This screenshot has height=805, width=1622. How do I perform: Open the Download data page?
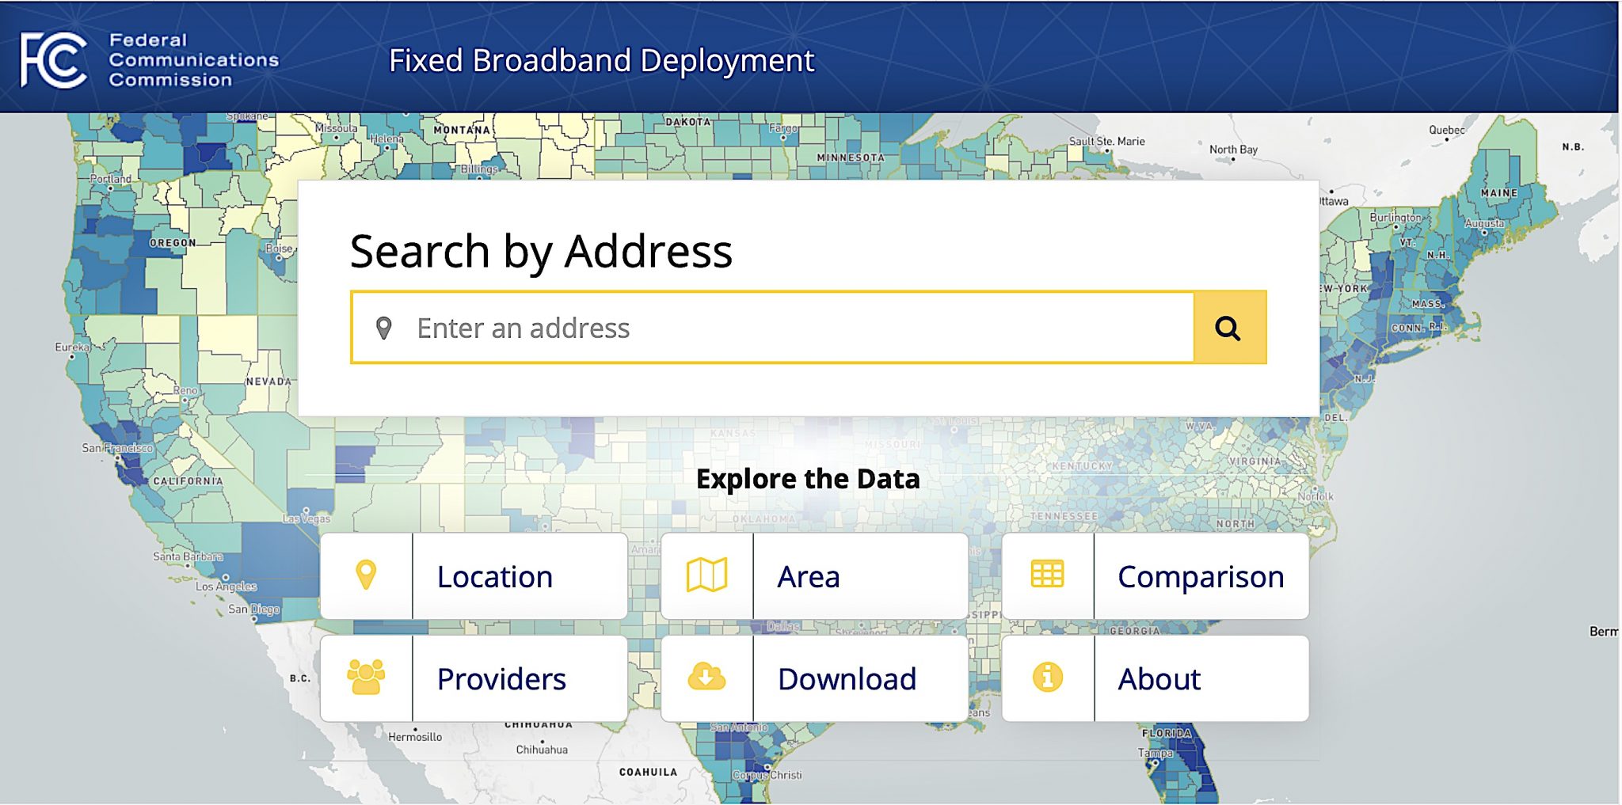pyautogui.click(x=847, y=679)
